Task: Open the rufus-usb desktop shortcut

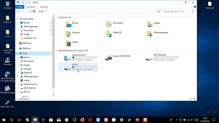Action: click(x=8, y=104)
